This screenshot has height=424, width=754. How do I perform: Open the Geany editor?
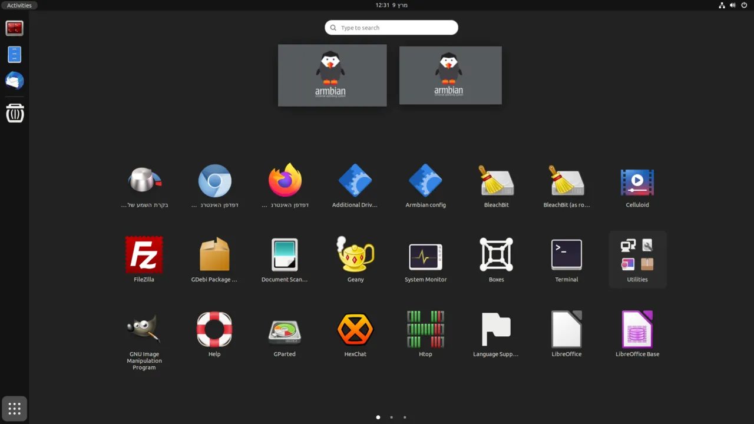[x=355, y=254]
